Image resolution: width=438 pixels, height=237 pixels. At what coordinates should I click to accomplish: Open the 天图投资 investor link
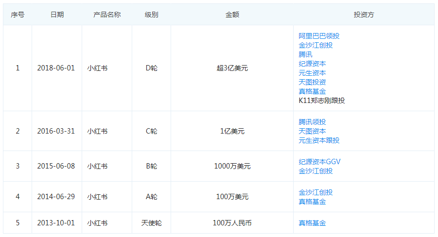[312, 82]
